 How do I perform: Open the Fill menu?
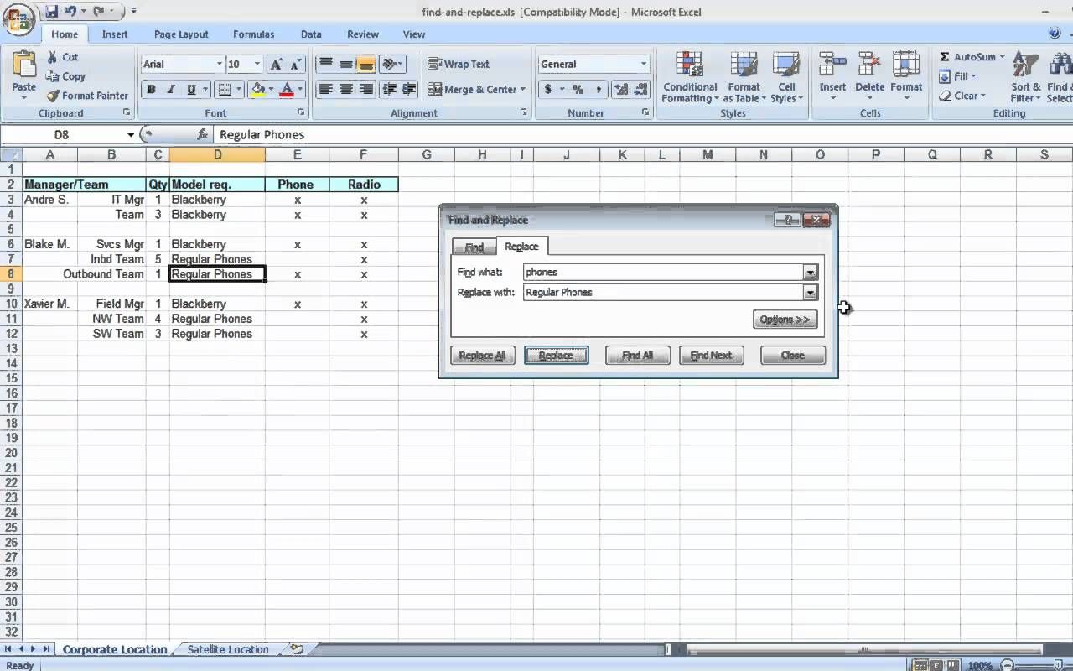point(957,76)
